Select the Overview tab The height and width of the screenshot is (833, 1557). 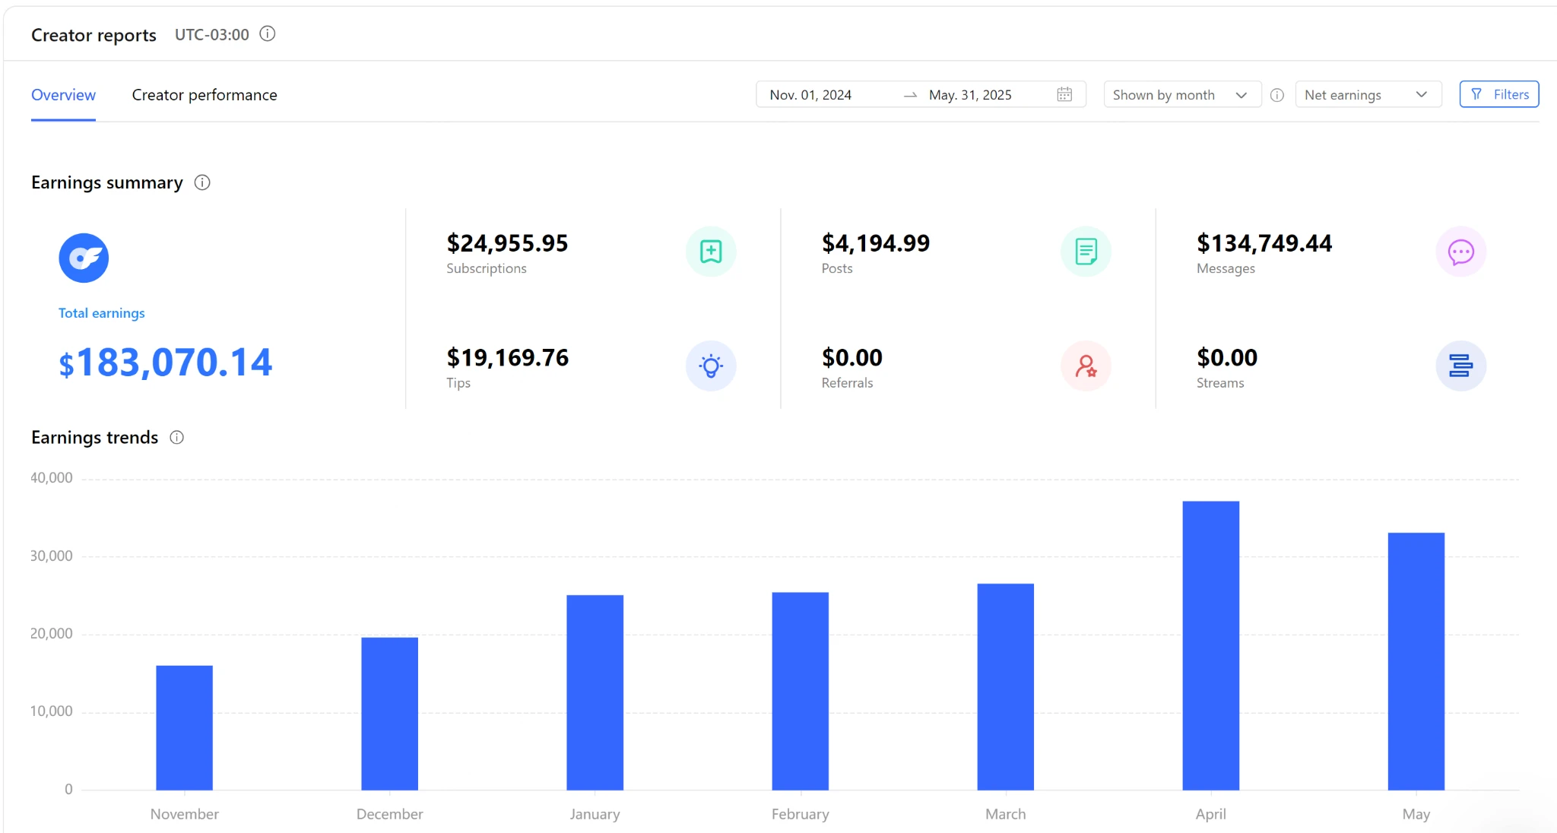63,95
